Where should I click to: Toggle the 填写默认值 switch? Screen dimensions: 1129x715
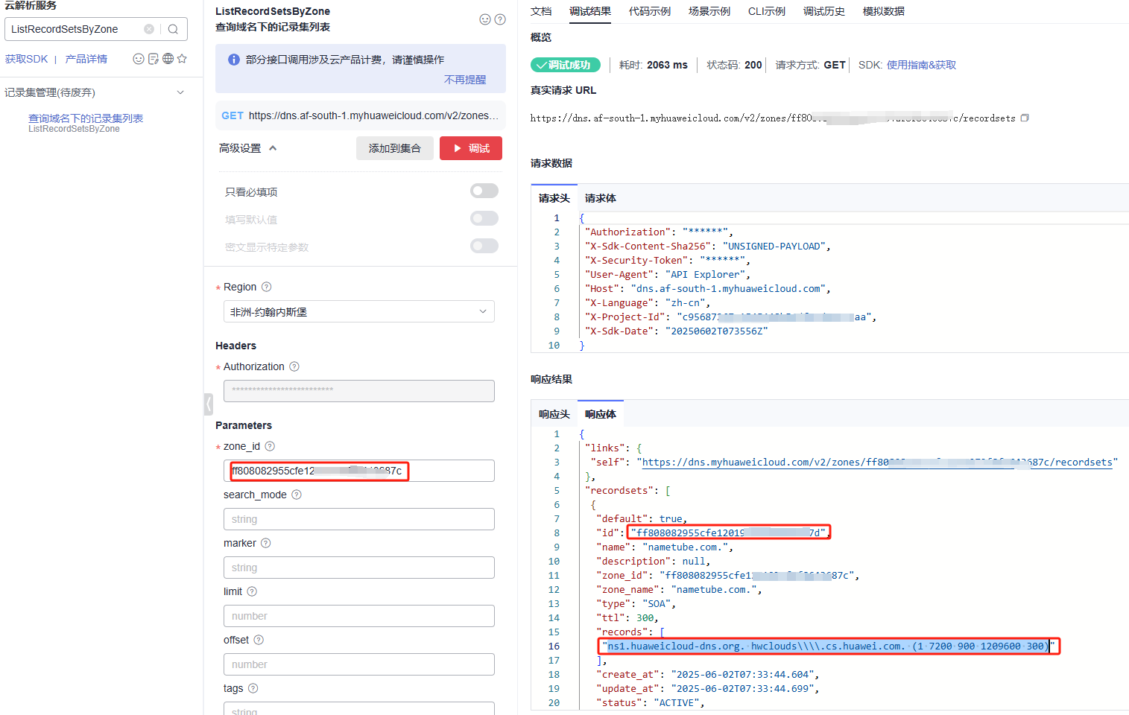(x=484, y=219)
